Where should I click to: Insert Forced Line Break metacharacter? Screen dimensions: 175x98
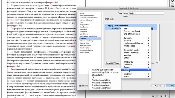[136, 31]
